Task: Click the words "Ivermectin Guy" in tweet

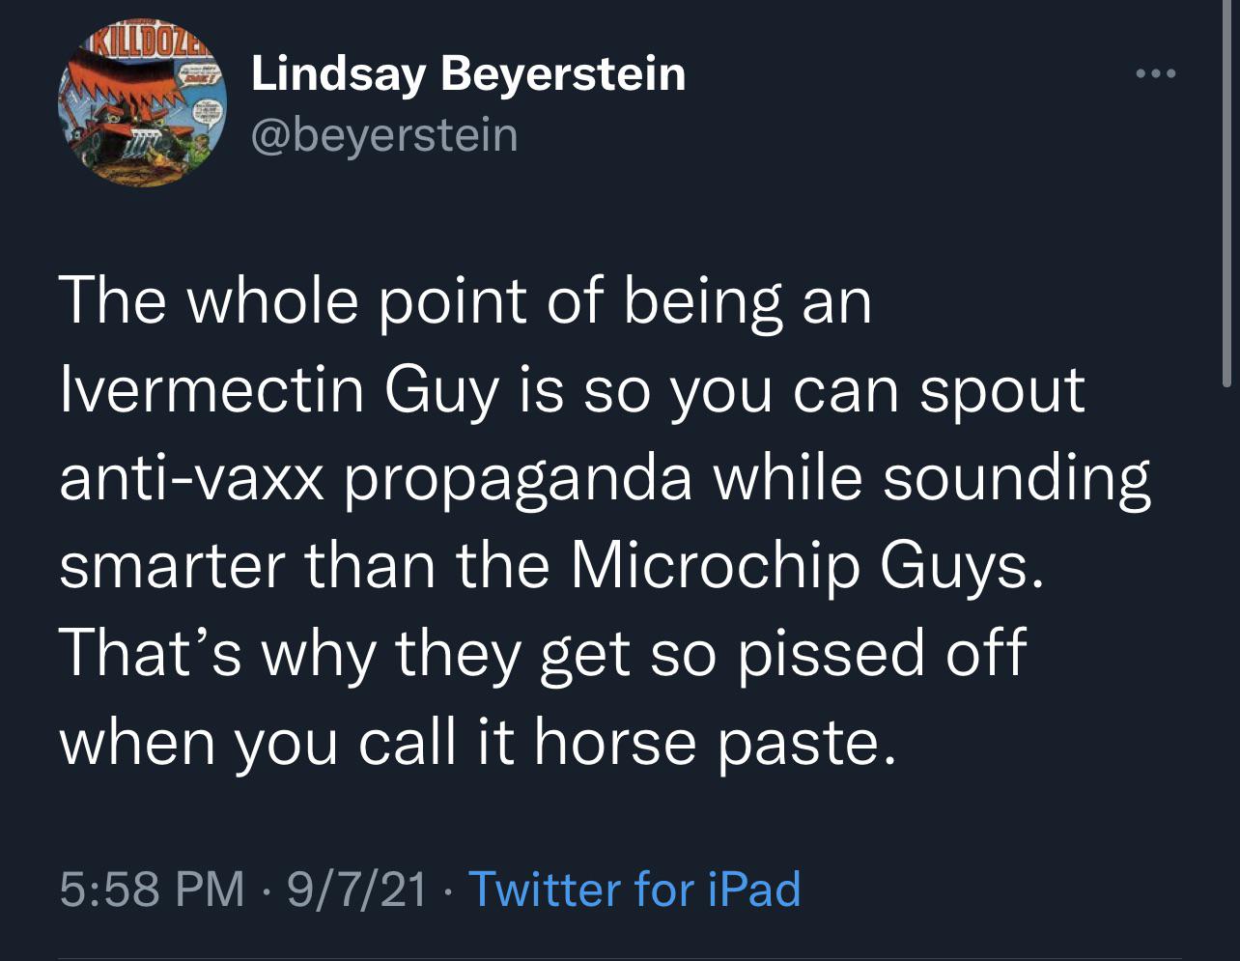Action: [x=211, y=390]
